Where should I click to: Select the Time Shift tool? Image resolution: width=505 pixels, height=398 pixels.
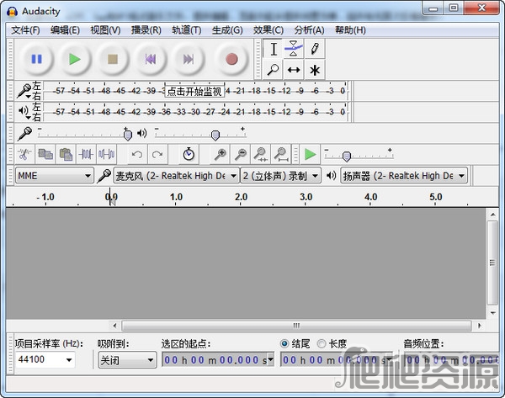click(x=294, y=70)
